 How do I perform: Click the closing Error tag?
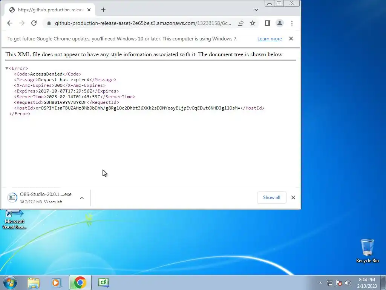tap(20, 114)
